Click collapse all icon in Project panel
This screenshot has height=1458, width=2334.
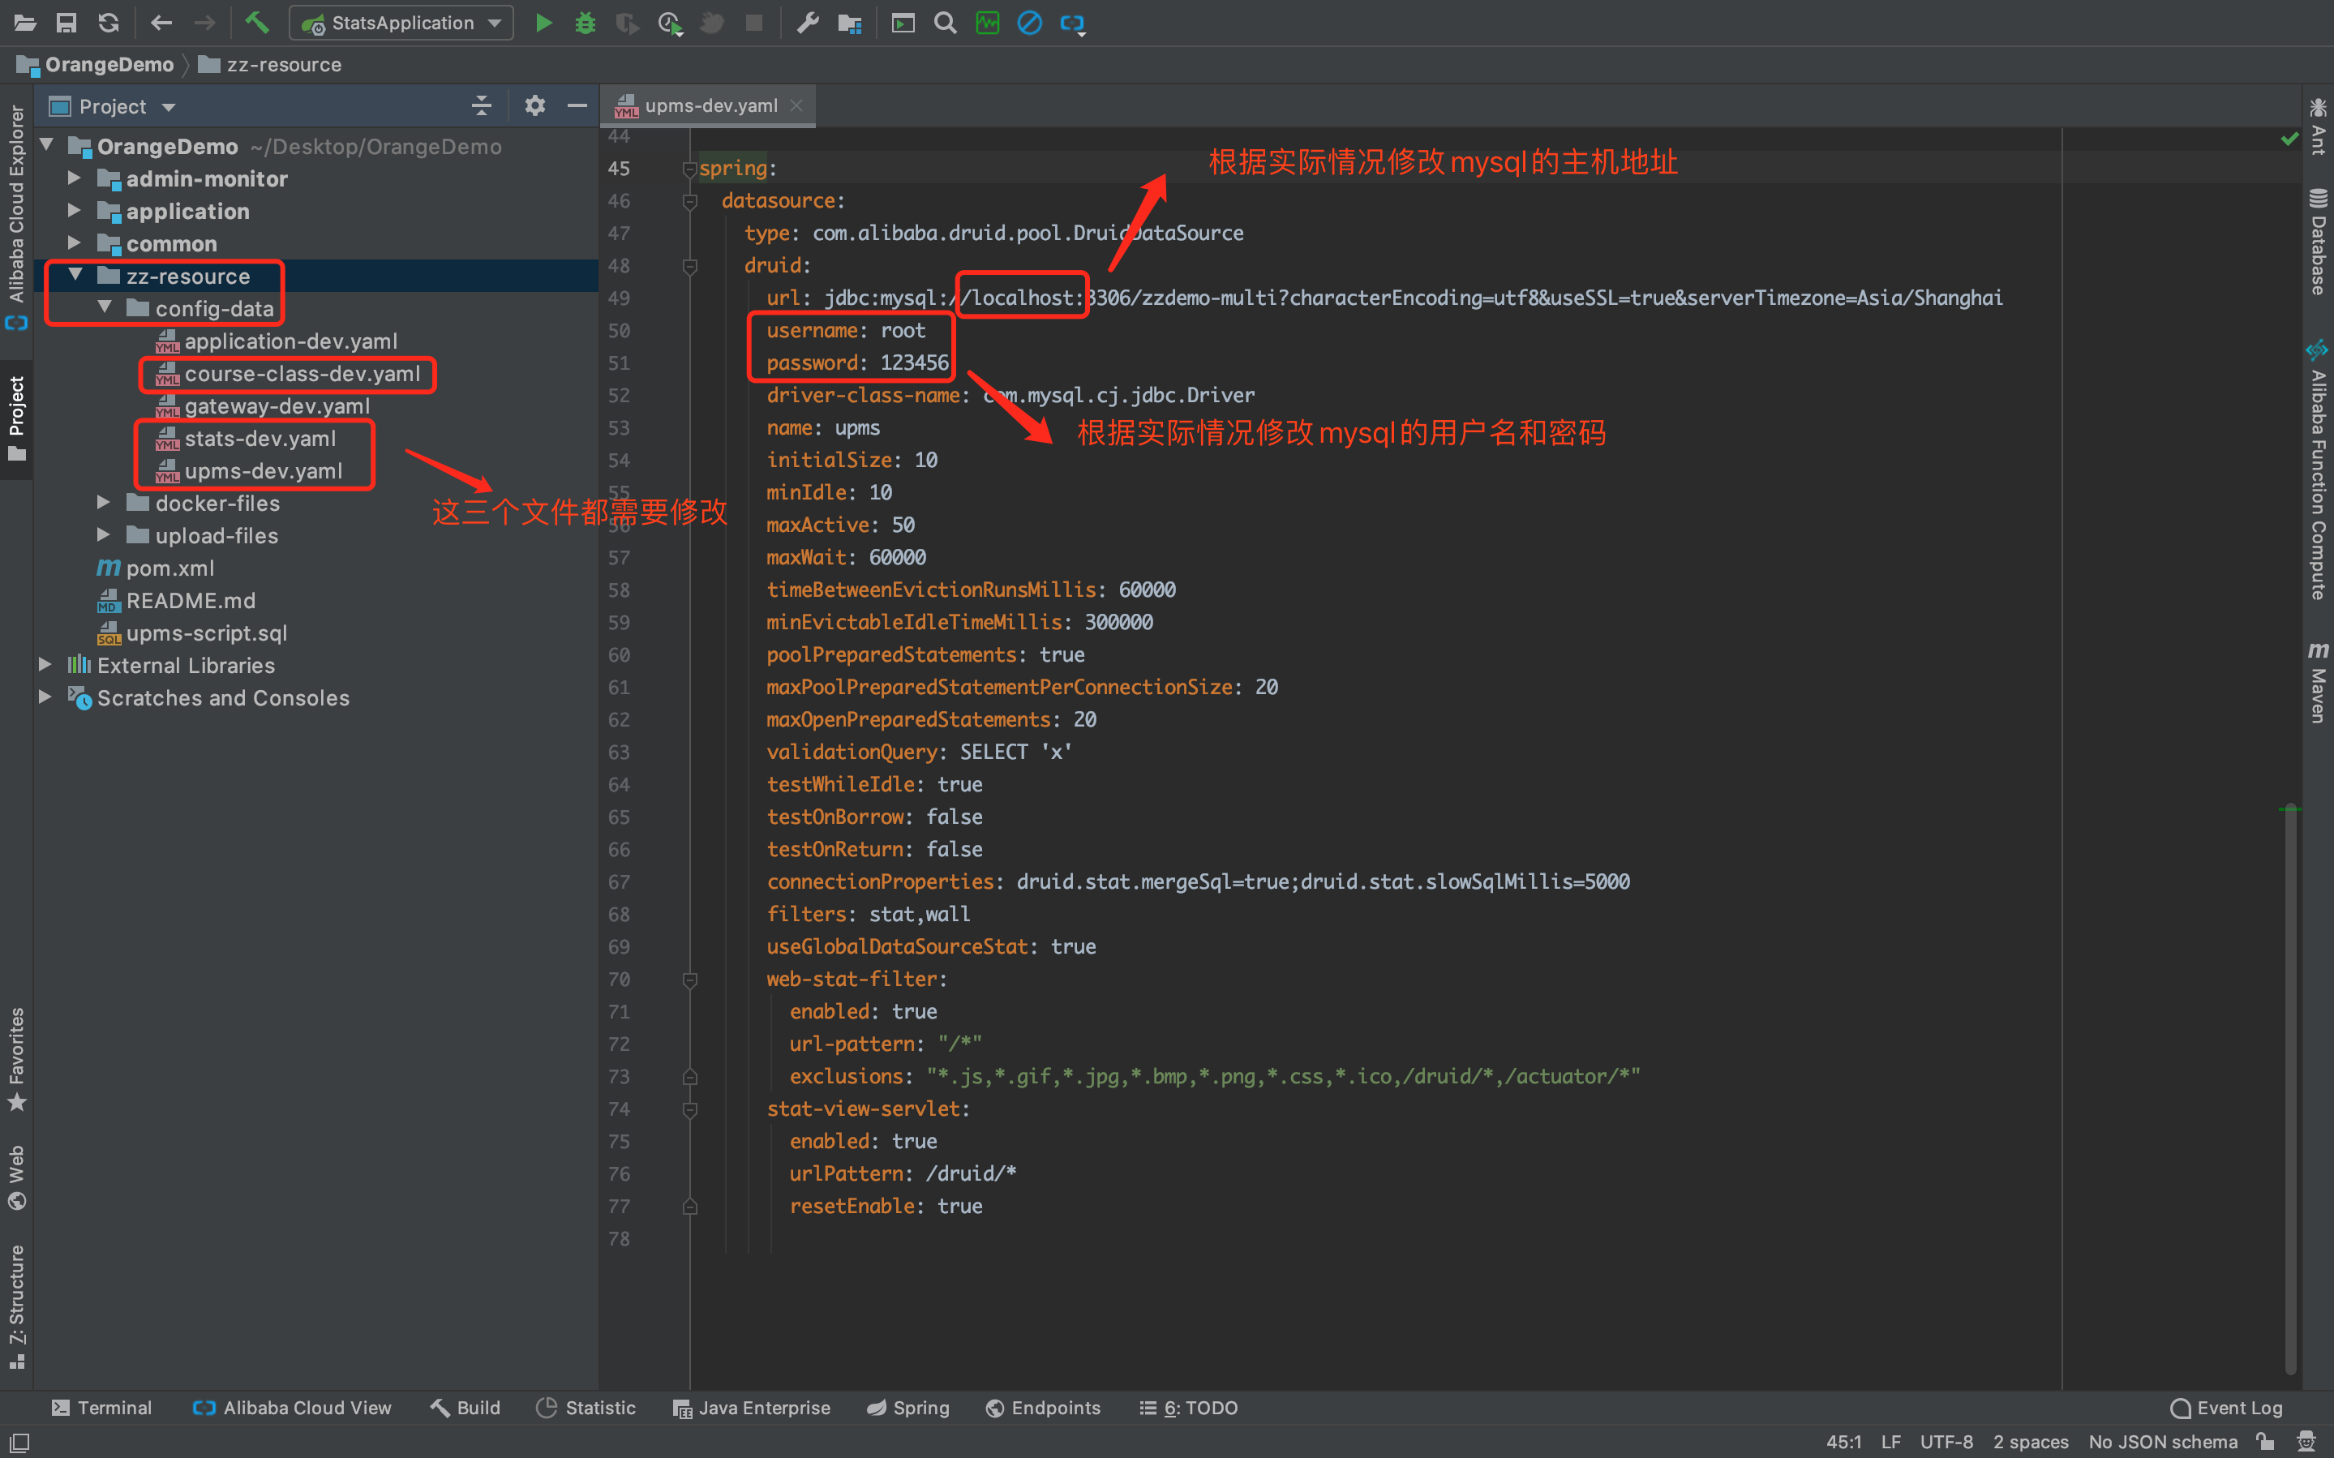click(481, 106)
